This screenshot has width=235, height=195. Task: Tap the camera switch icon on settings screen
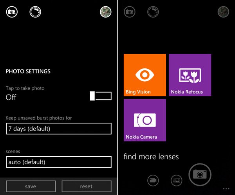12,12
